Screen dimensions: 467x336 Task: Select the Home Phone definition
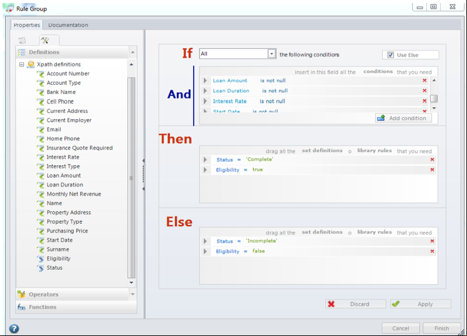click(x=63, y=139)
